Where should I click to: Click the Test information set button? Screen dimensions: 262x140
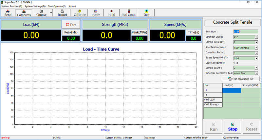pyautogui.click(x=241, y=79)
